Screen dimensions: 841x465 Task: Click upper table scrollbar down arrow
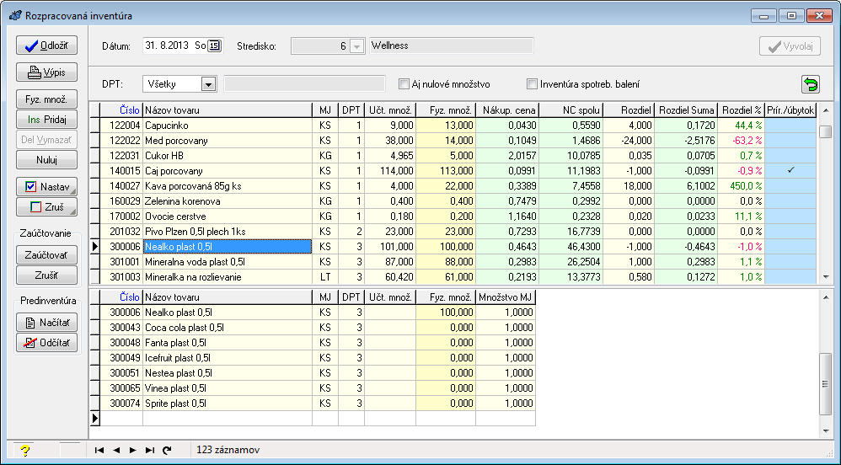point(826,277)
